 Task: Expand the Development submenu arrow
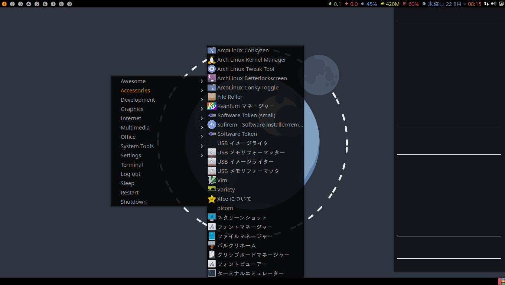coord(202,100)
